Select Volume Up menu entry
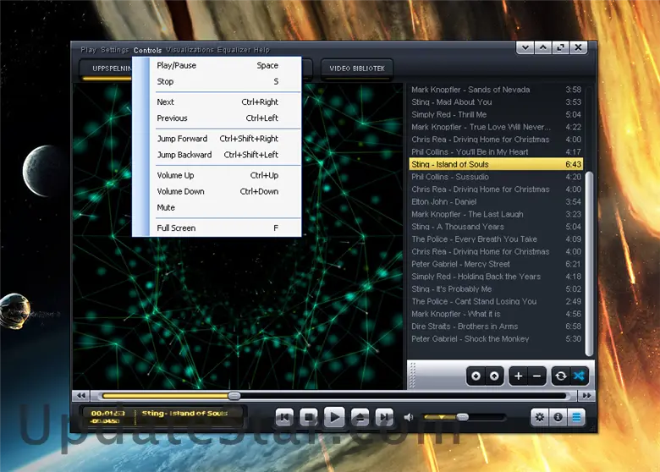660x472 pixels. (x=217, y=175)
